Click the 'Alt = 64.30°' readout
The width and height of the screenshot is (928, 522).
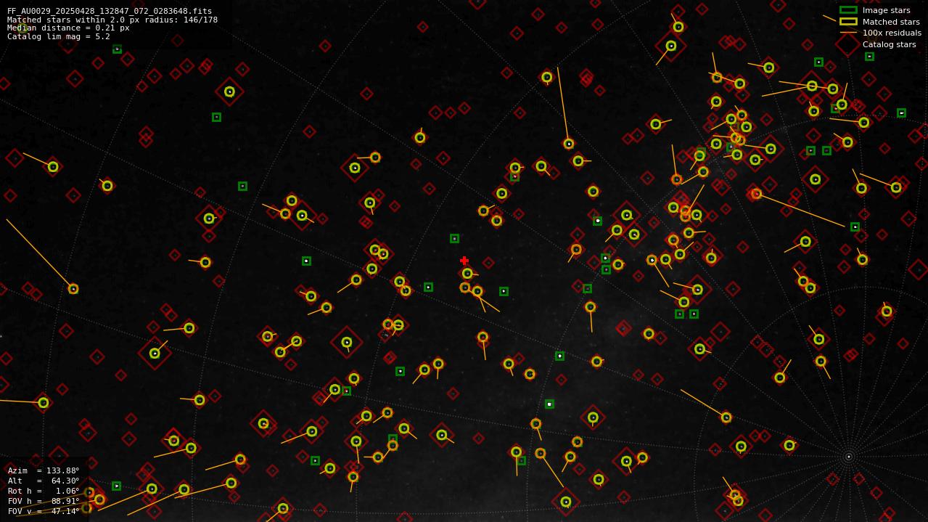[44, 481]
